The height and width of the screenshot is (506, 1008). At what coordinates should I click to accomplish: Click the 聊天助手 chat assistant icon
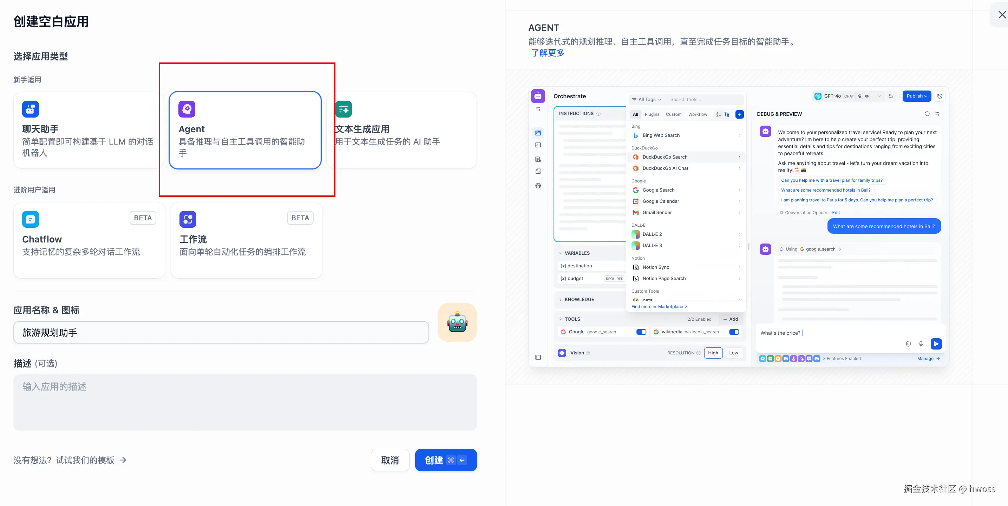(31, 109)
